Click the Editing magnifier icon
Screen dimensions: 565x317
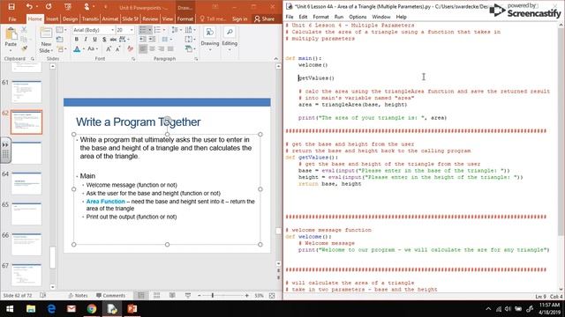(x=230, y=32)
